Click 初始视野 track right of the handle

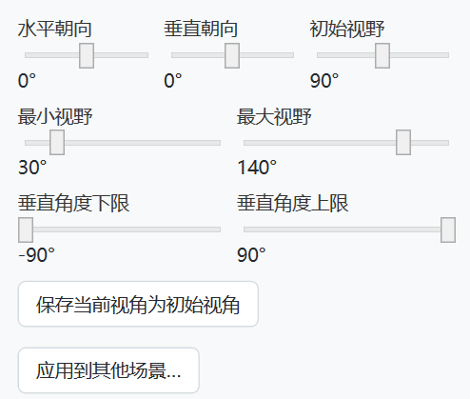click(420, 55)
